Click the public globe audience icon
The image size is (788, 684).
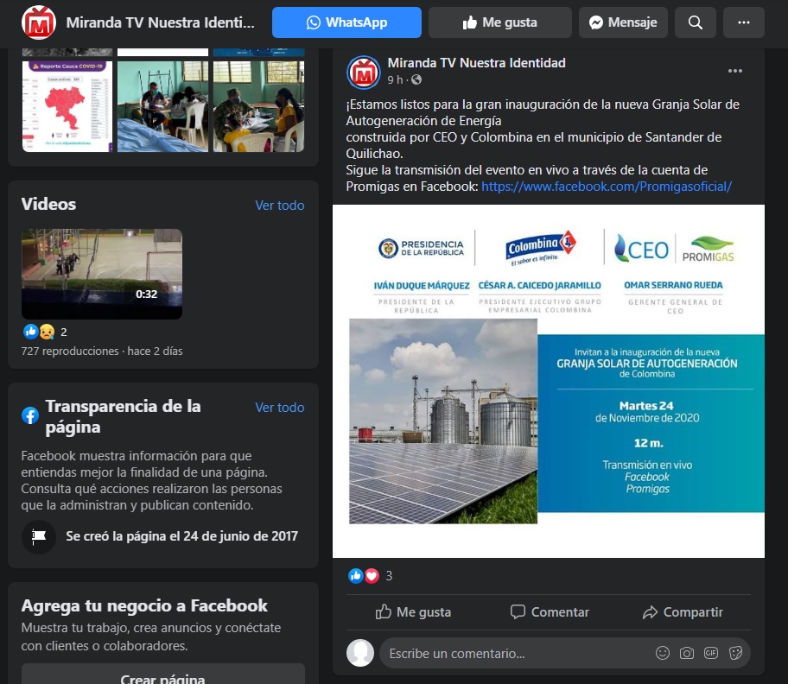coord(416,79)
